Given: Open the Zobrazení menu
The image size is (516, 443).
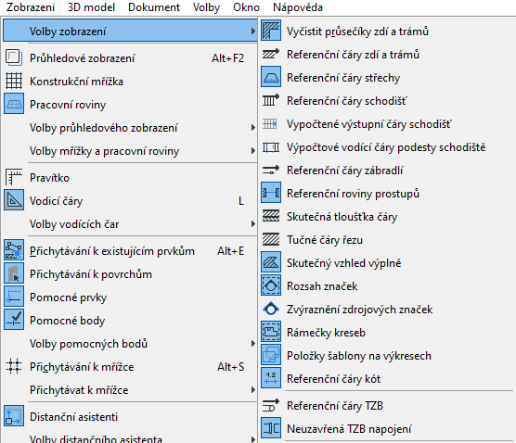Looking at the screenshot, I should [x=31, y=7].
